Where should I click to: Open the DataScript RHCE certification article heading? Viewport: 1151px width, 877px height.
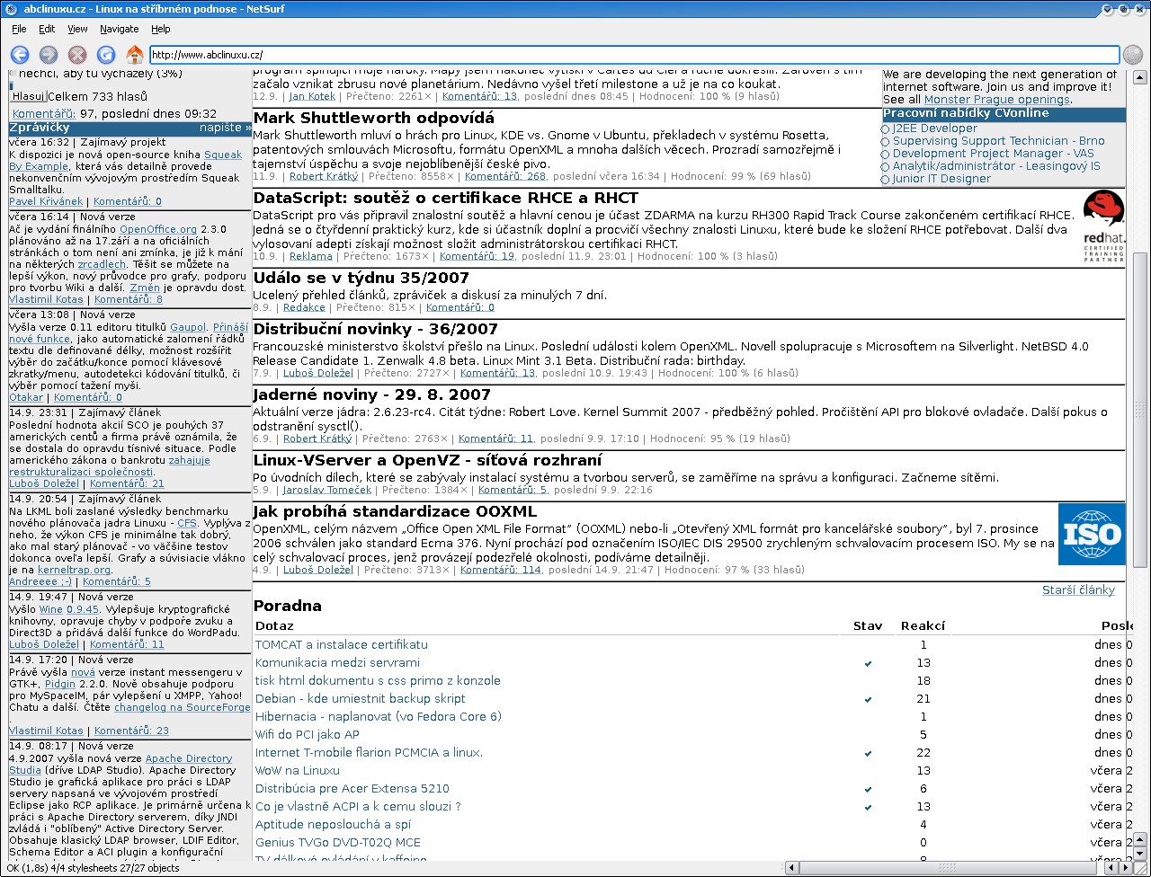[446, 198]
